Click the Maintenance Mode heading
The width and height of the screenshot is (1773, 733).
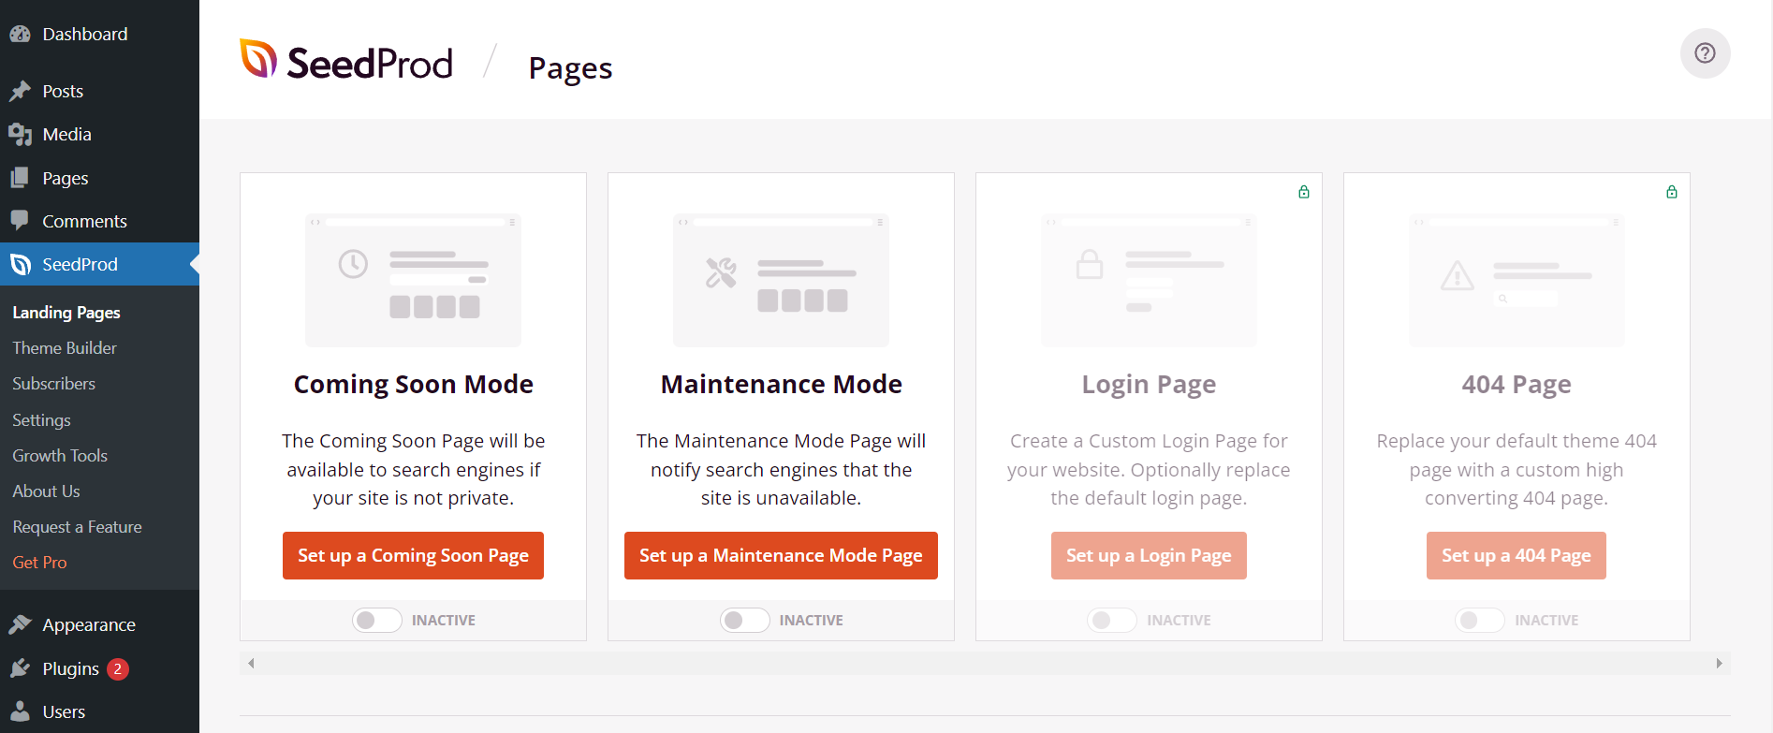click(781, 385)
